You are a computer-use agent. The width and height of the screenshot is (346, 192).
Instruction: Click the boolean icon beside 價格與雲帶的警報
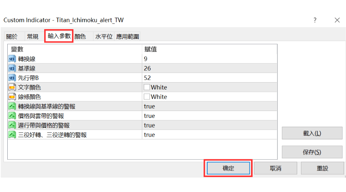coord(12,116)
